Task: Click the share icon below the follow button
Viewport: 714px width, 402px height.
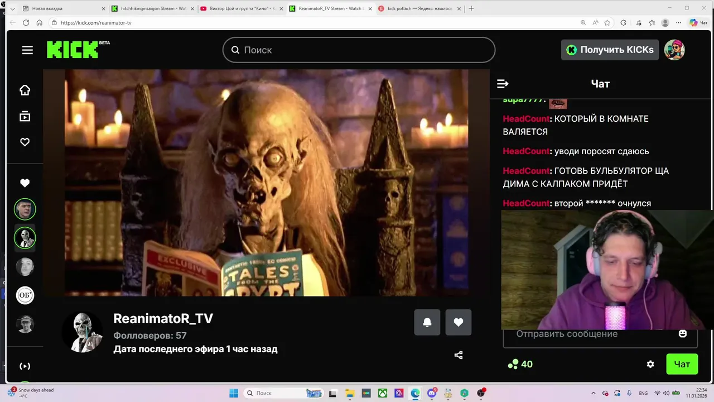Action: [459, 355]
